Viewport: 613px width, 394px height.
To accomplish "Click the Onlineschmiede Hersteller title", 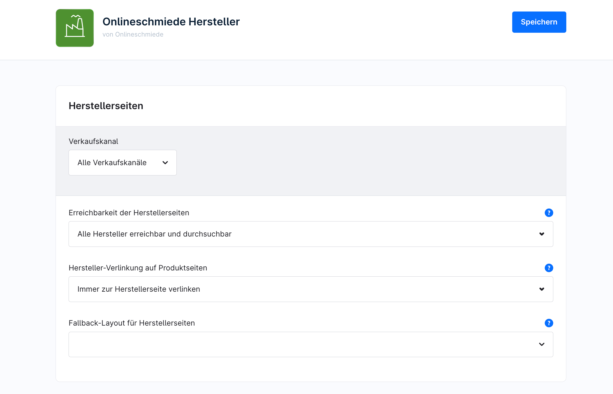I will (x=171, y=22).
